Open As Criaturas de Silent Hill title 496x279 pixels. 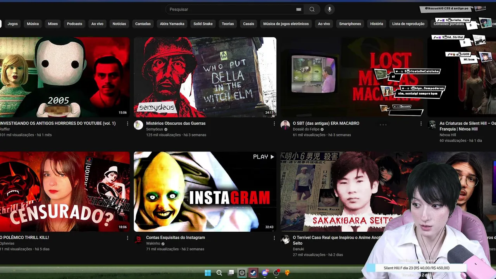pyautogui.click(x=468, y=126)
